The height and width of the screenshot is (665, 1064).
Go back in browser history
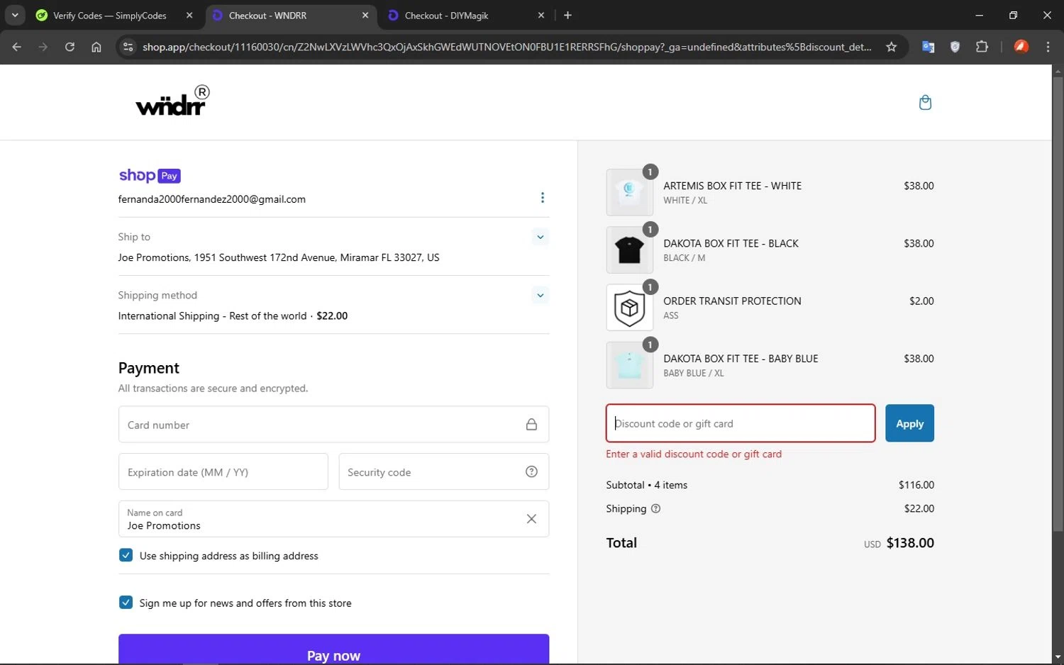coord(17,47)
